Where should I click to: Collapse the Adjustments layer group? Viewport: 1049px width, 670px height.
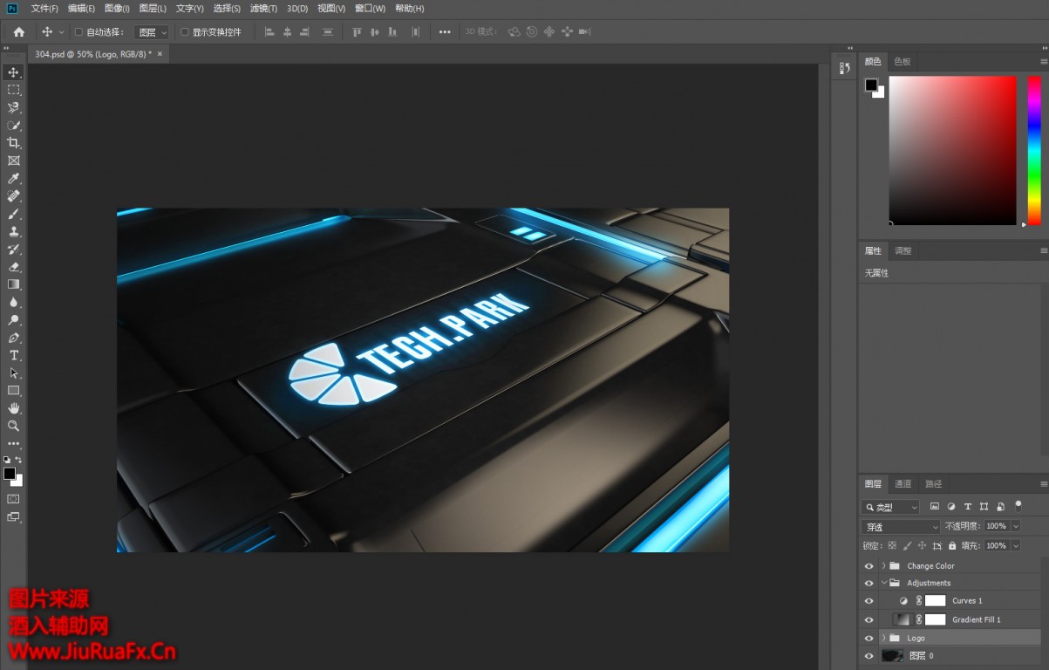[x=883, y=583]
